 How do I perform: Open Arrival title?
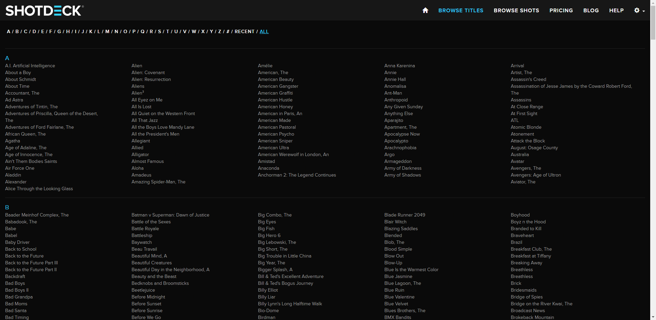(x=517, y=66)
